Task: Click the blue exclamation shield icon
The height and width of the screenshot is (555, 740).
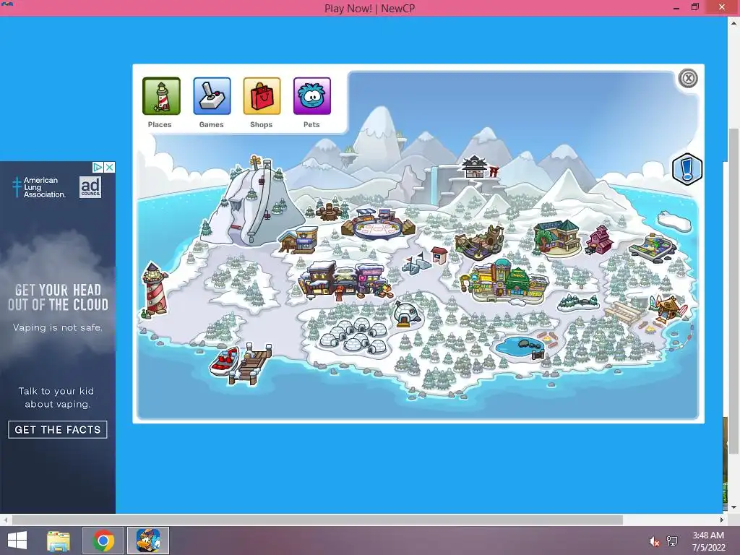Action: pyautogui.click(x=687, y=169)
